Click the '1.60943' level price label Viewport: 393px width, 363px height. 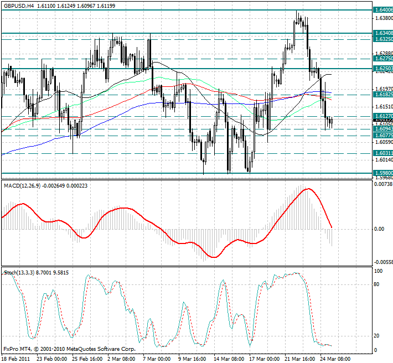tap(383, 129)
